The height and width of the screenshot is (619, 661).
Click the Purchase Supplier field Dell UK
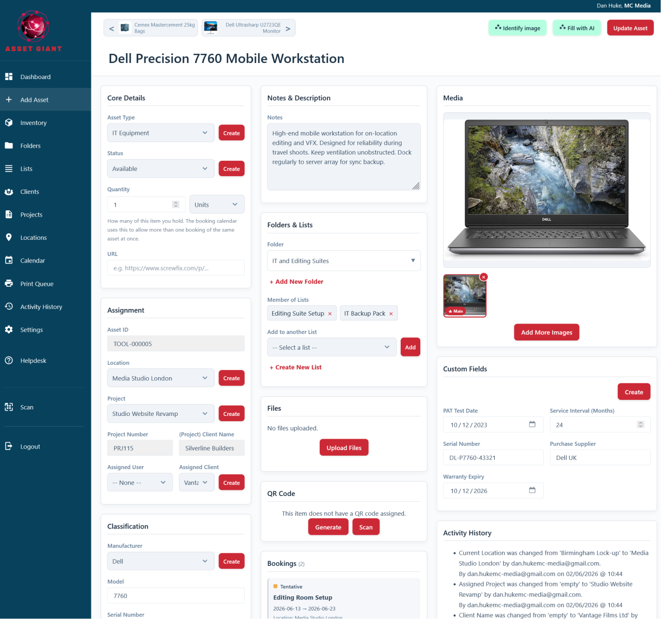600,457
